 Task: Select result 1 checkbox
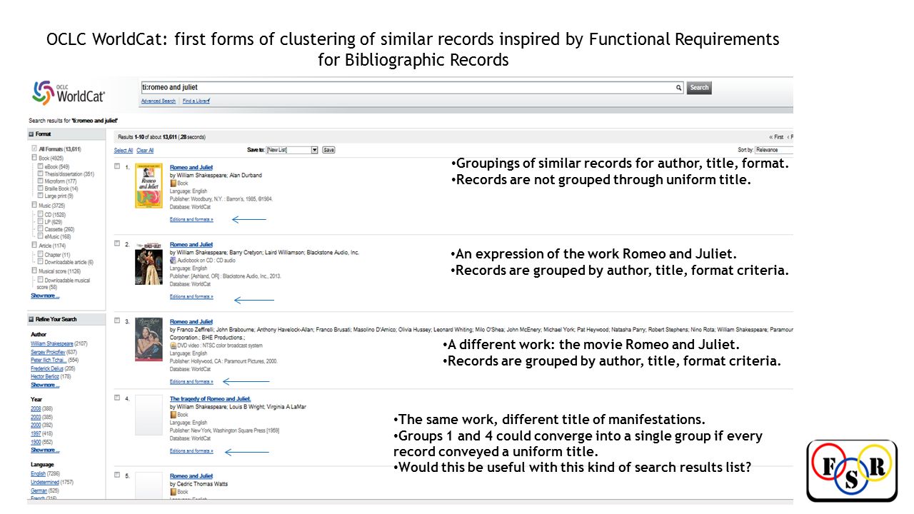pyautogui.click(x=117, y=166)
